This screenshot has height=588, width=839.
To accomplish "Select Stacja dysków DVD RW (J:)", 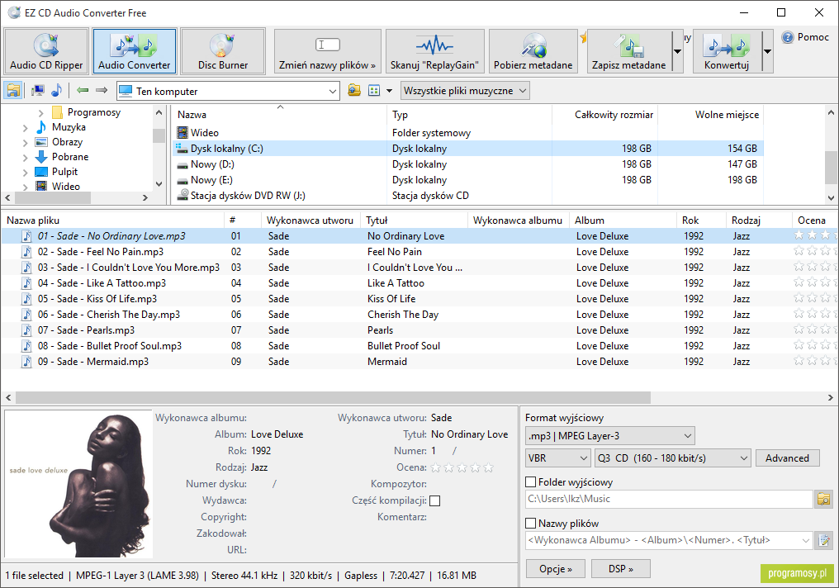I will [467, 195].
